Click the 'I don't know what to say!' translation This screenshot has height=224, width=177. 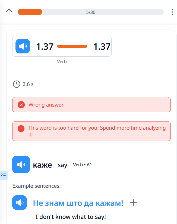(71, 217)
